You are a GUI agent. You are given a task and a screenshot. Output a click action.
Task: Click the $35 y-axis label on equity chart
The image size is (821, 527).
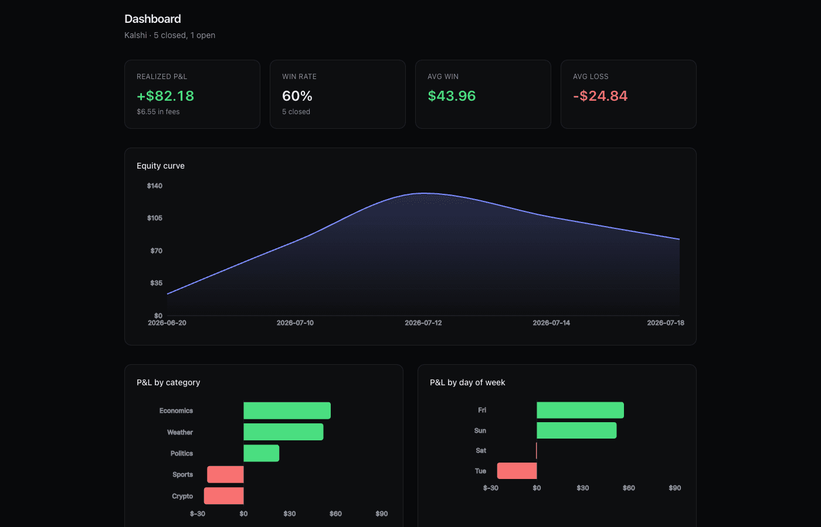(x=157, y=283)
